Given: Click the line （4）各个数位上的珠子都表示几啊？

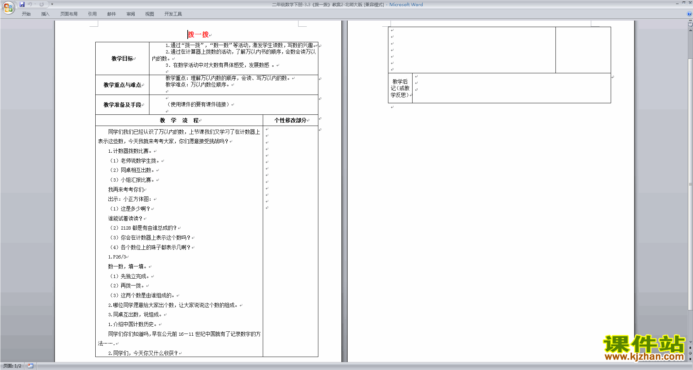Looking at the screenshot, I should pyautogui.click(x=149, y=247).
